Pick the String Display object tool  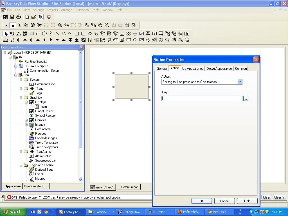(x=154, y=34)
